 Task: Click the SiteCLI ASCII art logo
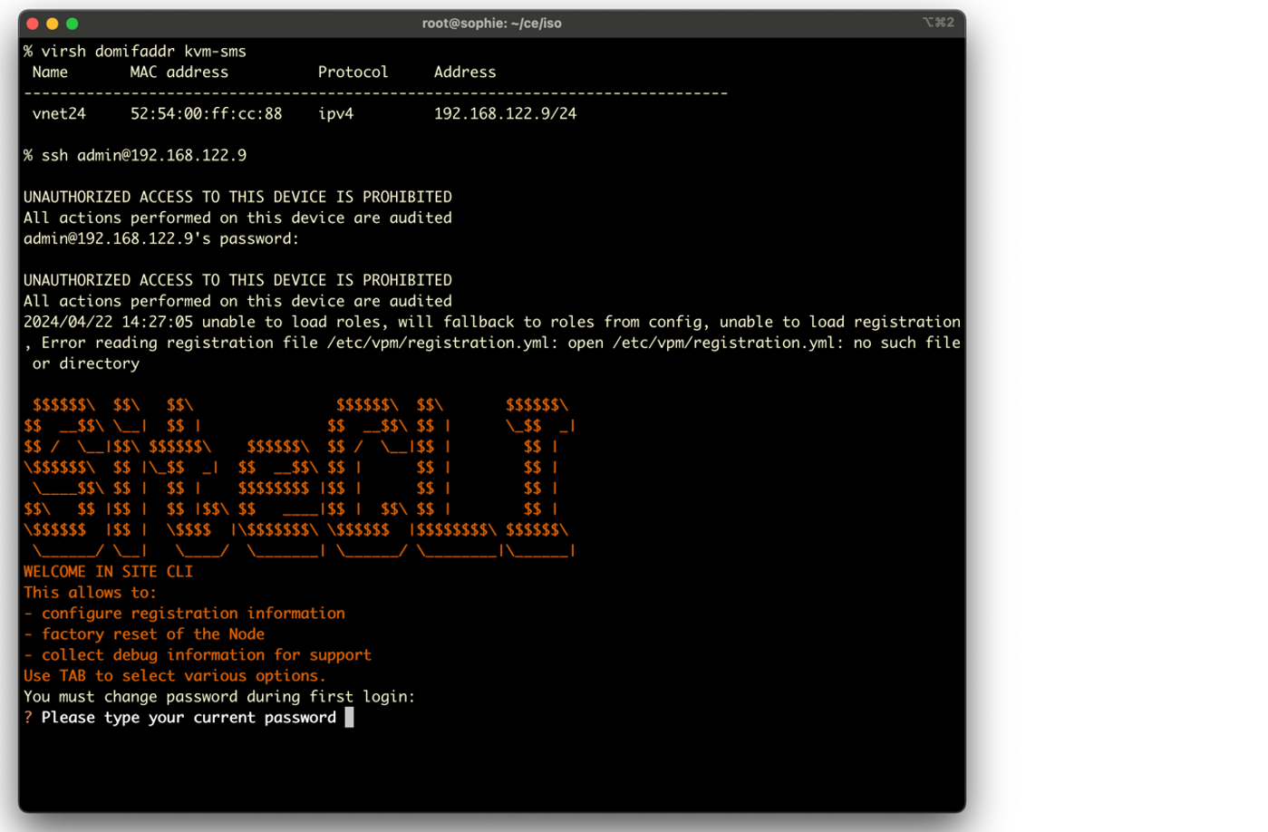(299, 478)
